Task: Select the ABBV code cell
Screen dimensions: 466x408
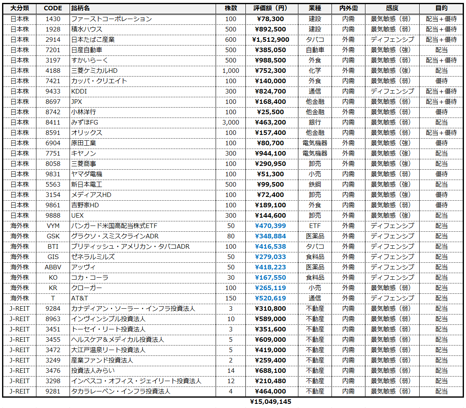Action: click(x=53, y=267)
